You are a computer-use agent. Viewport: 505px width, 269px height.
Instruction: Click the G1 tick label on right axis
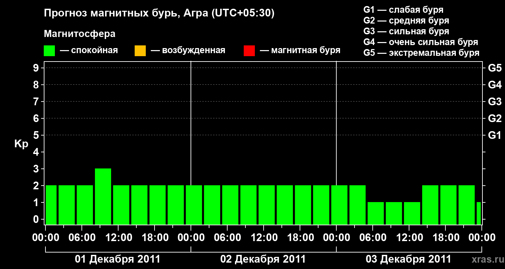pos(495,135)
